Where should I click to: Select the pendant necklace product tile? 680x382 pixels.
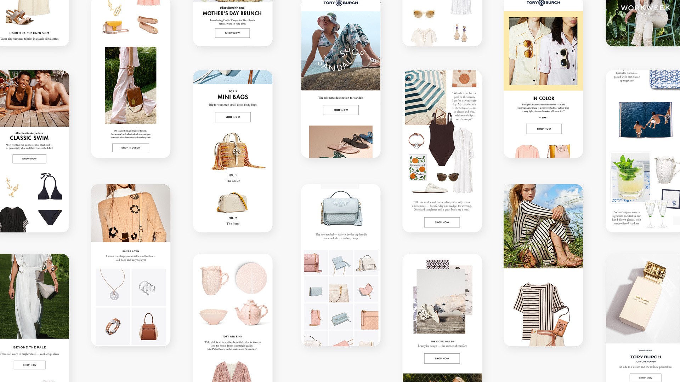pyautogui.click(x=113, y=287)
